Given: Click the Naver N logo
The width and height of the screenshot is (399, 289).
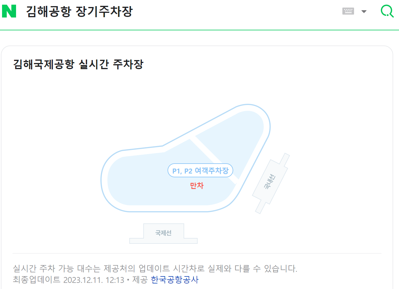Looking at the screenshot, I should (x=9, y=11).
